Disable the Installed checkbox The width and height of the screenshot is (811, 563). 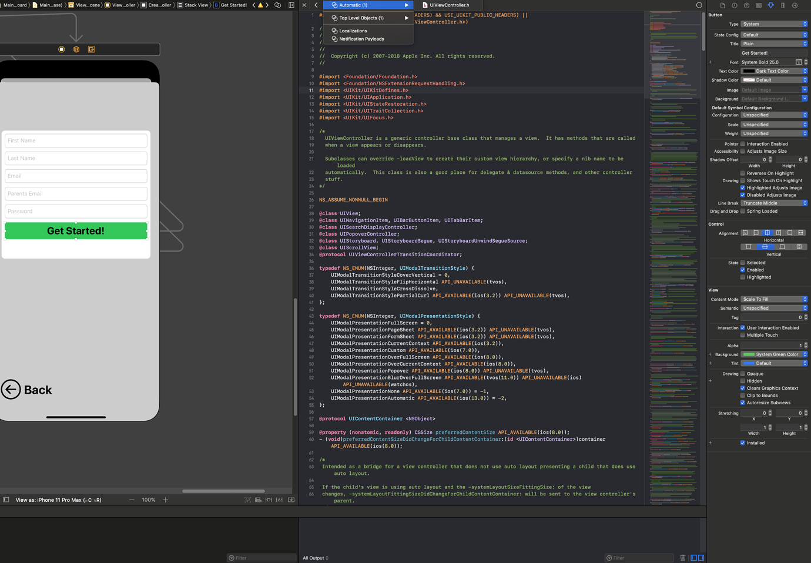pos(742,443)
